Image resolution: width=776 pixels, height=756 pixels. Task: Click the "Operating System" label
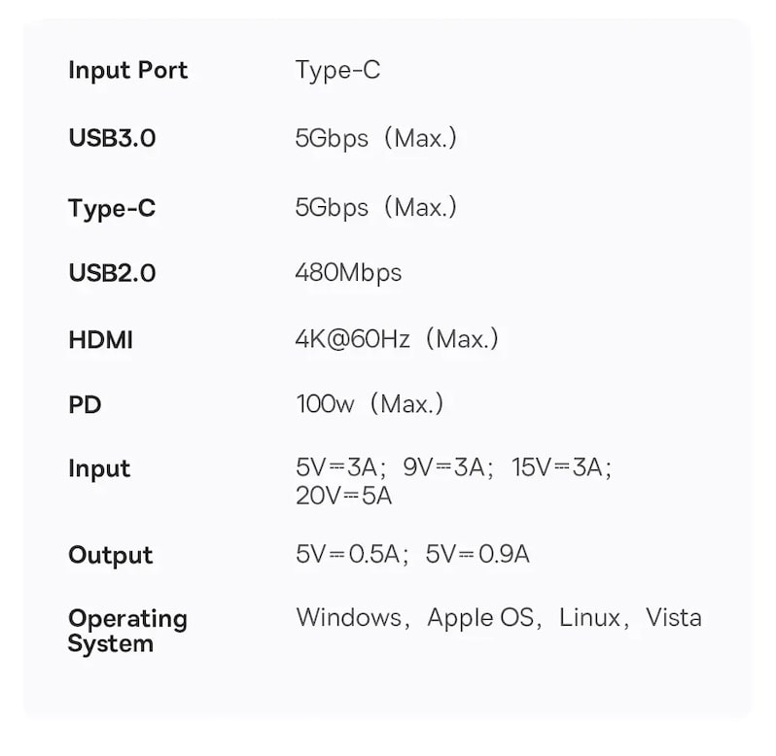[x=127, y=631]
